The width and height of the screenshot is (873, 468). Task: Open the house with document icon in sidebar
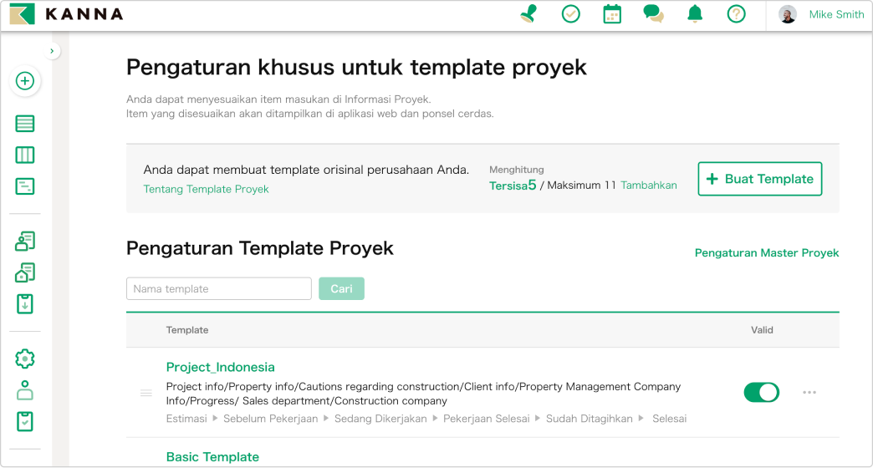click(x=24, y=272)
